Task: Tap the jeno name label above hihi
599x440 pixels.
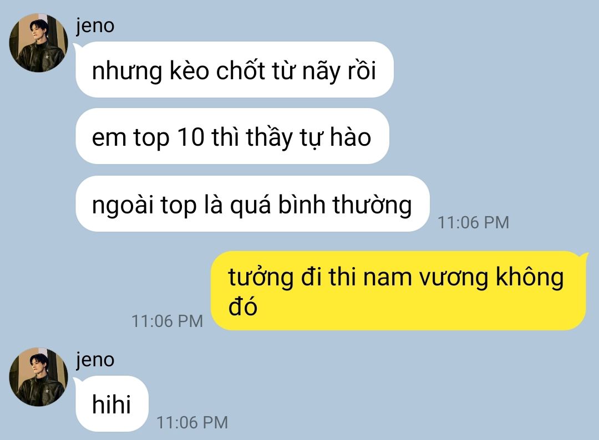Action: click(x=95, y=360)
